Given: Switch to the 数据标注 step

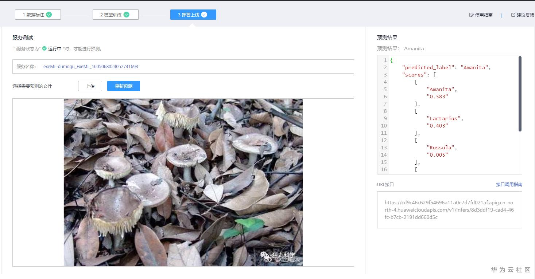Looking at the screenshot, I should [x=38, y=14].
